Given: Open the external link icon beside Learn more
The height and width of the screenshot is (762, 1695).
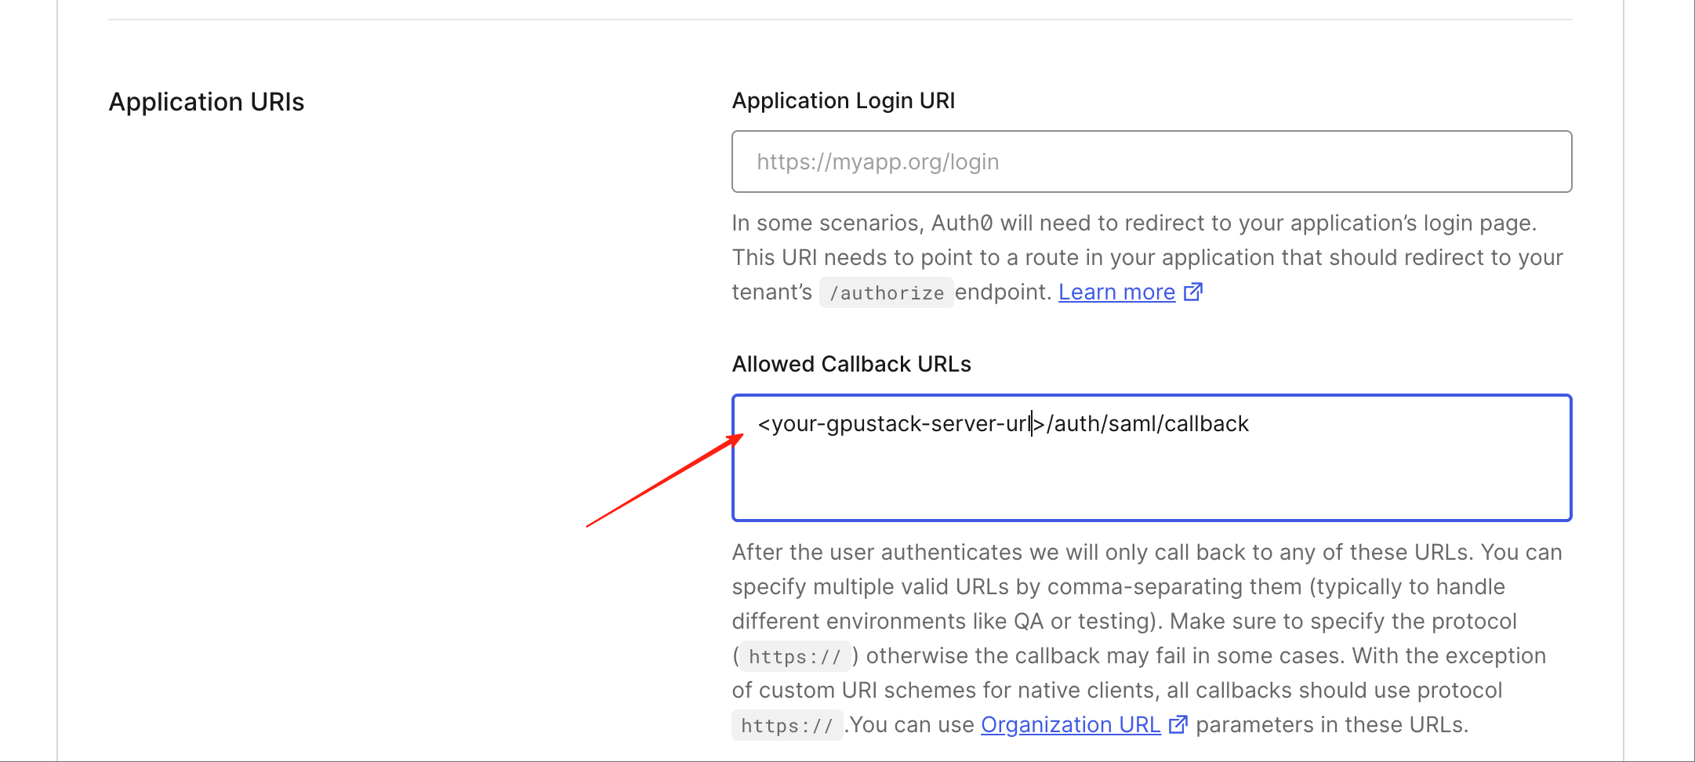Looking at the screenshot, I should pos(1192,292).
